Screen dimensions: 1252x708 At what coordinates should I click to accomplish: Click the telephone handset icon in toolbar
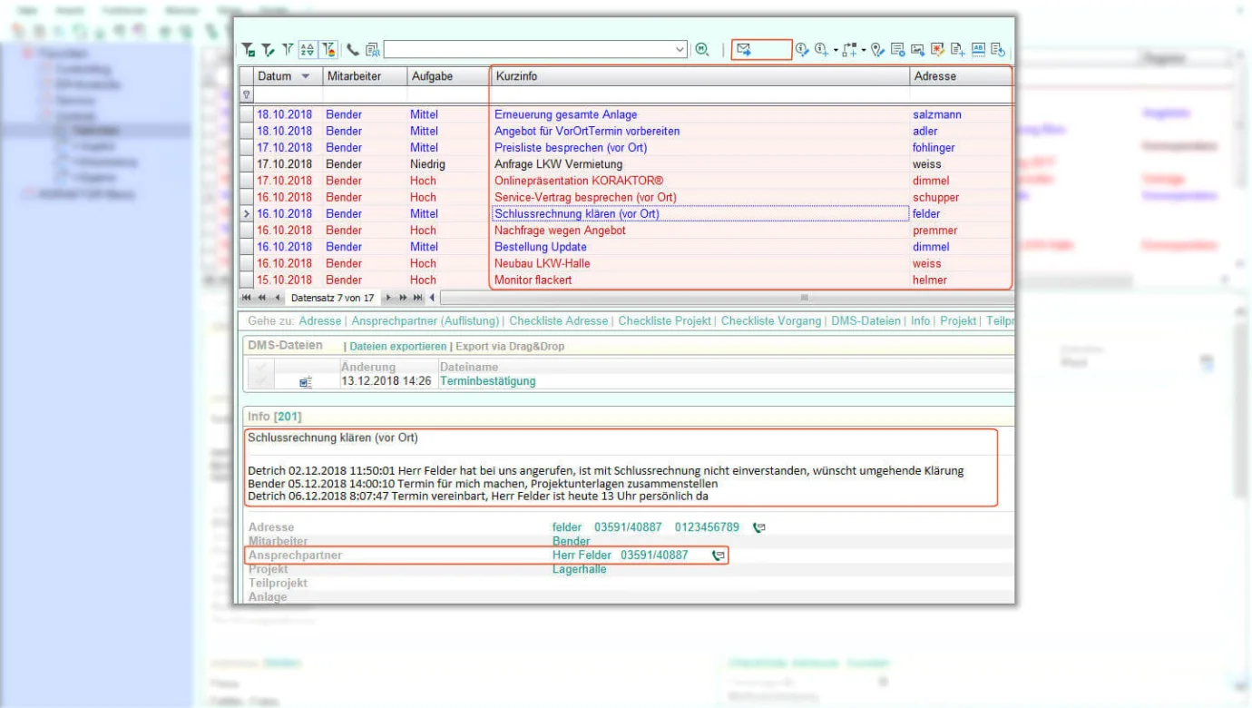point(352,50)
